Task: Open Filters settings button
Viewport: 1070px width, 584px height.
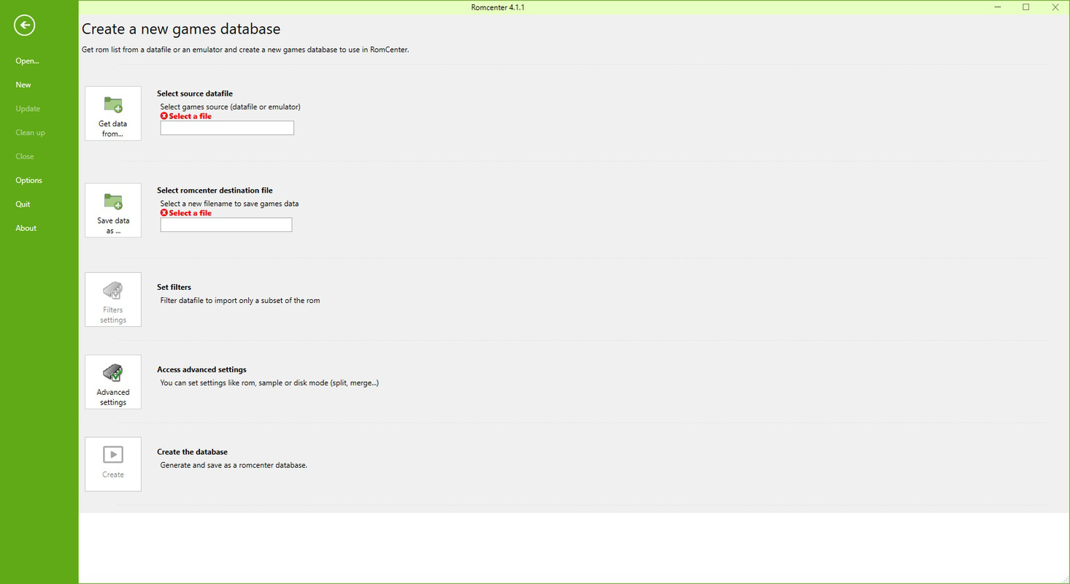Action: (113, 299)
